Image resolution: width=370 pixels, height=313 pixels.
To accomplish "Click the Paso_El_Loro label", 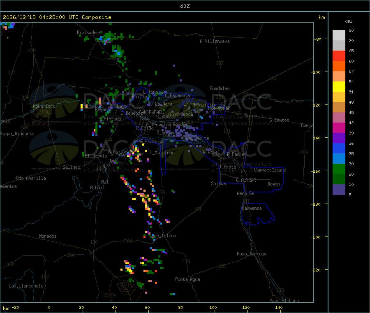I will point(284,301).
